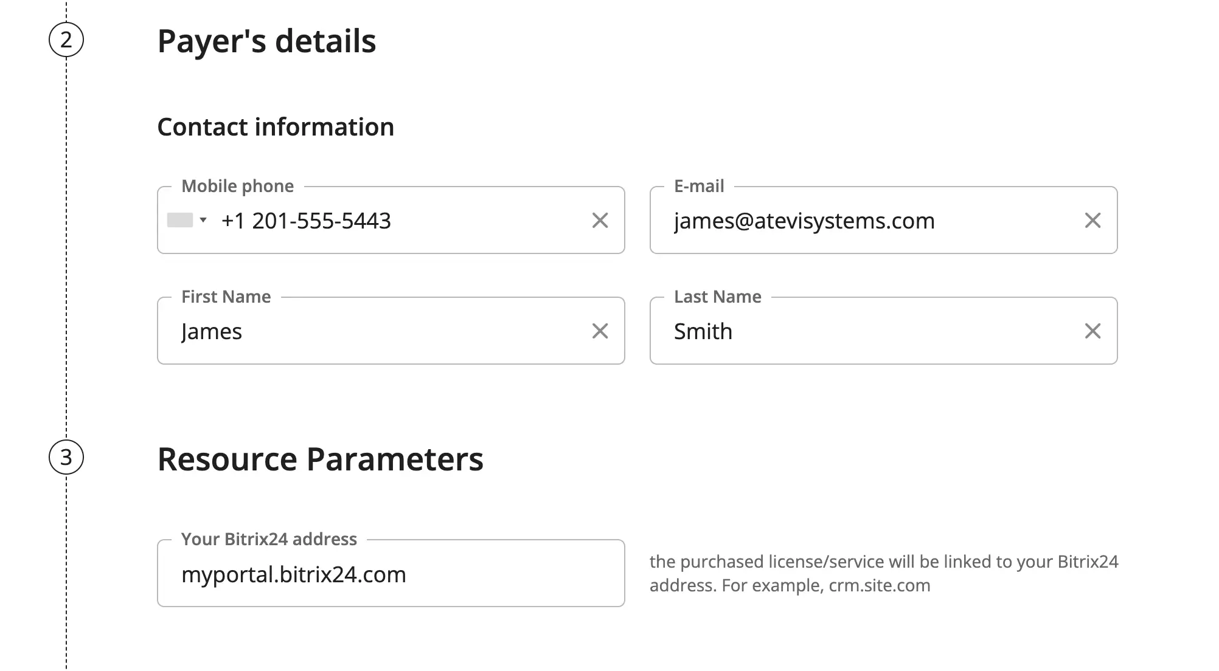This screenshot has width=1219, height=671.
Task: Clear the Last Name field with X
Action: point(1092,331)
